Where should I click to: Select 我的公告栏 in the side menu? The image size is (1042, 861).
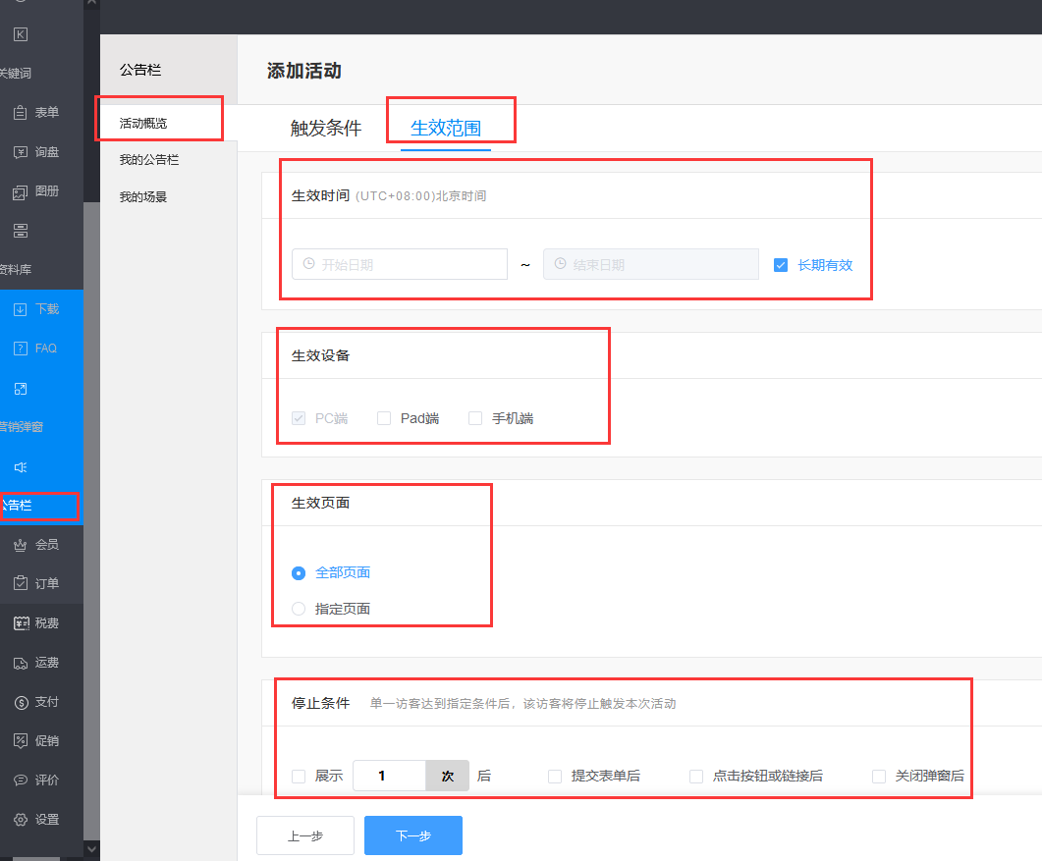[x=149, y=160]
